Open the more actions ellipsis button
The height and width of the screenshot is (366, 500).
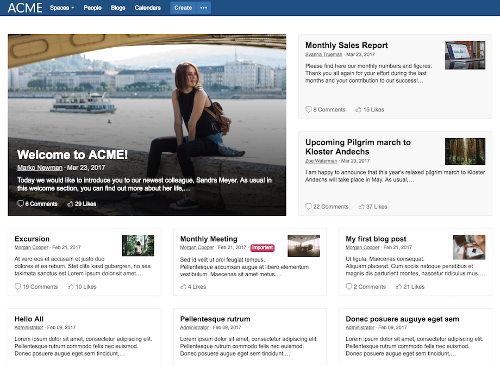tap(203, 8)
